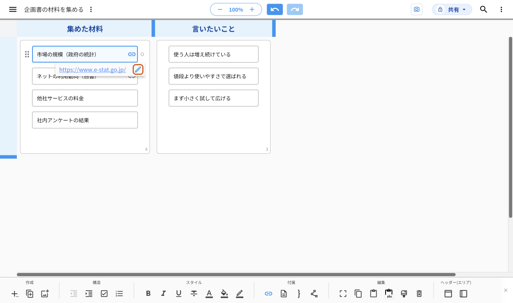Click the horizontal scrollbar
The image size is (513, 303).
236,275
